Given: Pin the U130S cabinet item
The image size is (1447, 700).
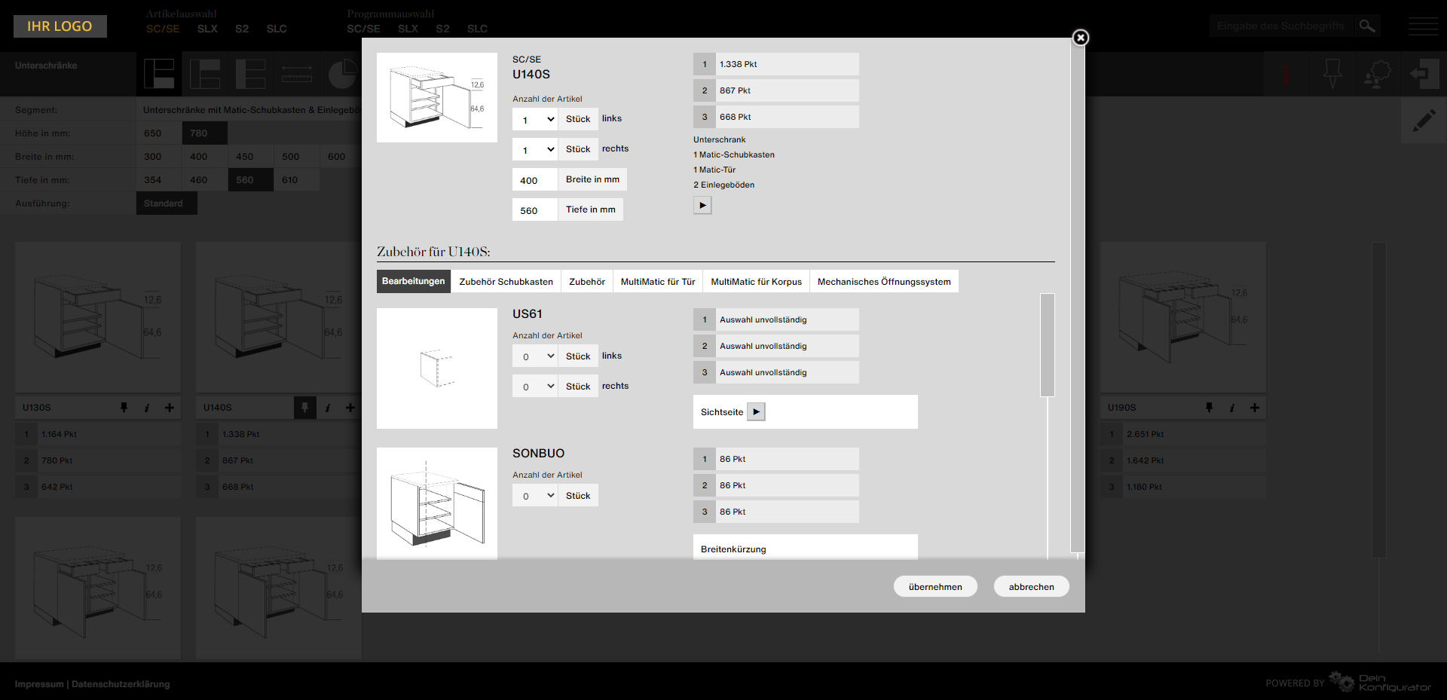Looking at the screenshot, I should (124, 408).
